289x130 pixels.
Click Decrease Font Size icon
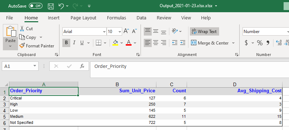pos(135,31)
